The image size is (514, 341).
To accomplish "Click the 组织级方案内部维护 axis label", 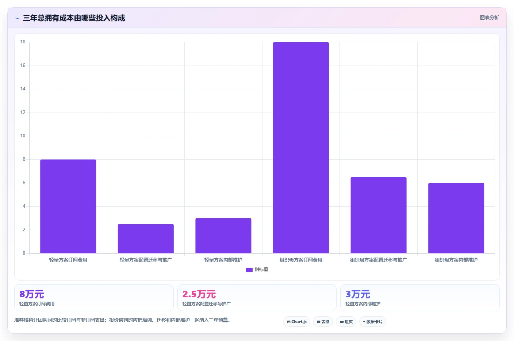I will click(x=456, y=260).
